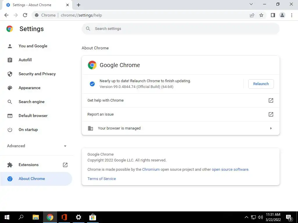The image size is (298, 223).
Task: Bookmark this page with the star icon
Action: tap(261, 15)
